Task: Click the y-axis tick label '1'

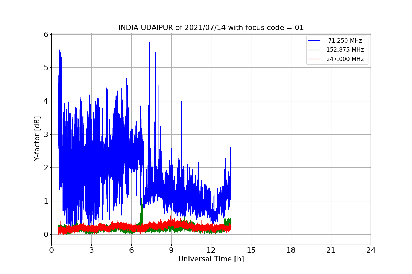Action: click(46, 201)
